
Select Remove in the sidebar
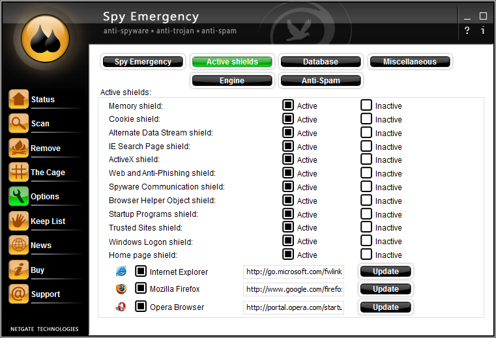[46, 148]
